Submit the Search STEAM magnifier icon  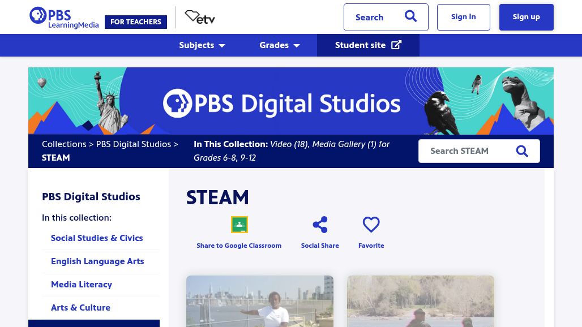tap(522, 151)
